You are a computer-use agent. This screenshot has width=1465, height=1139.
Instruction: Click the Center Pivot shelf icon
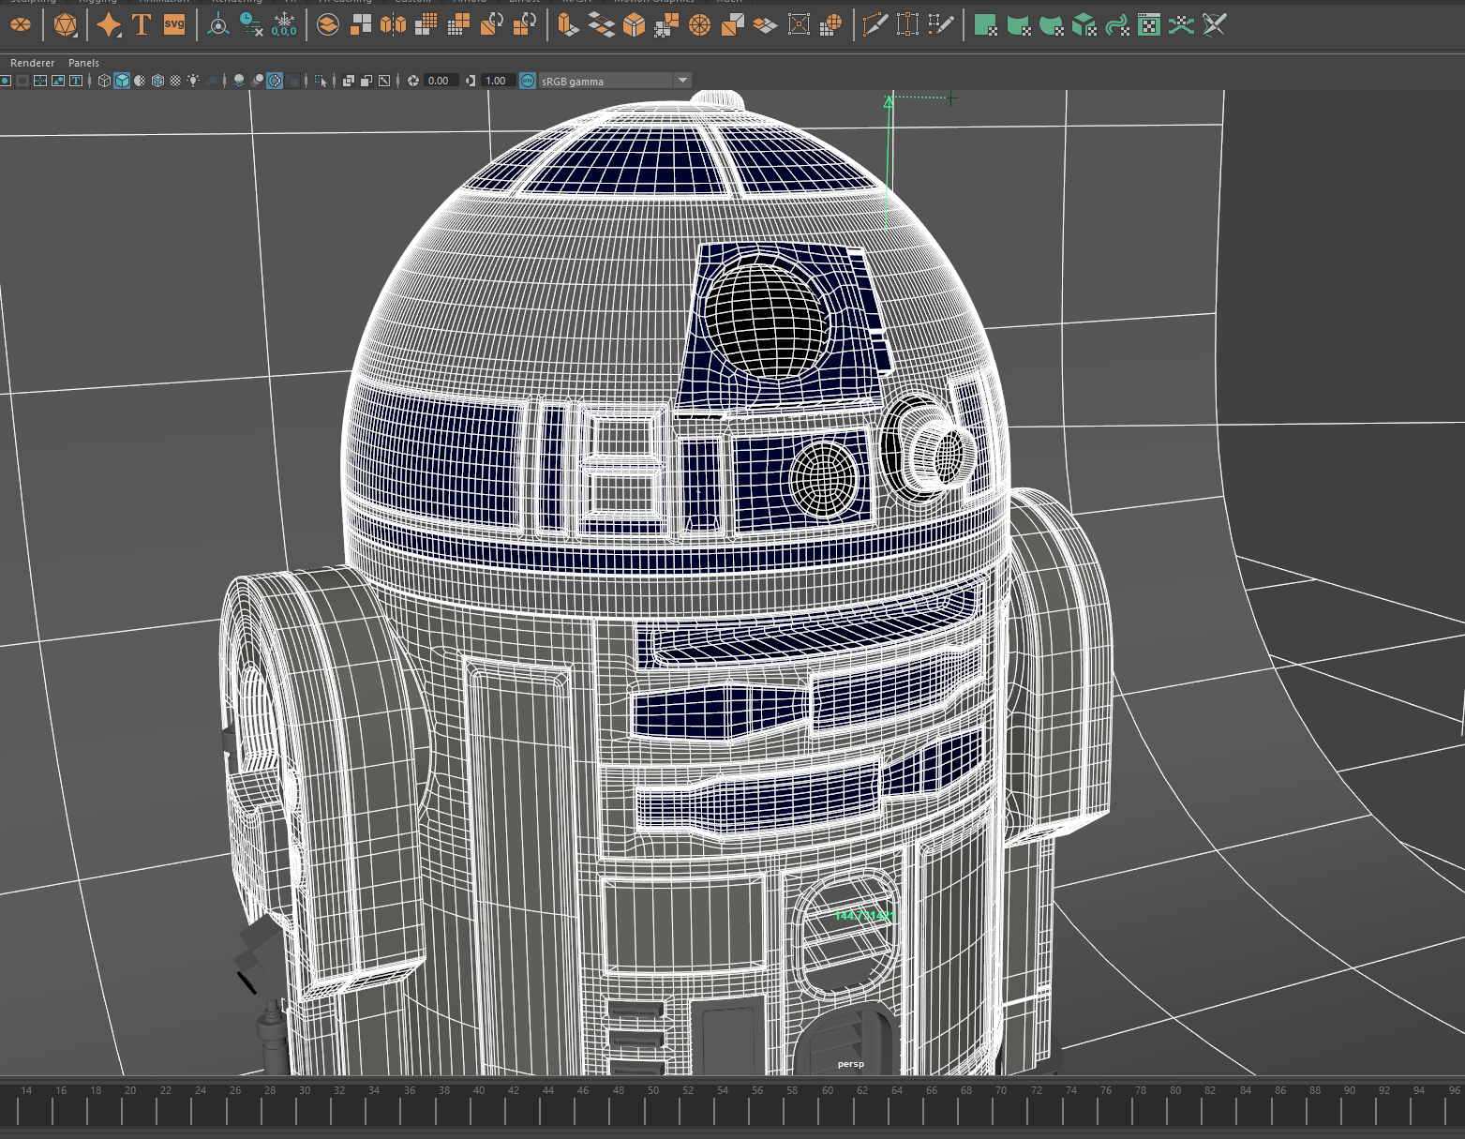pyautogui.click(x=217, y=24)
